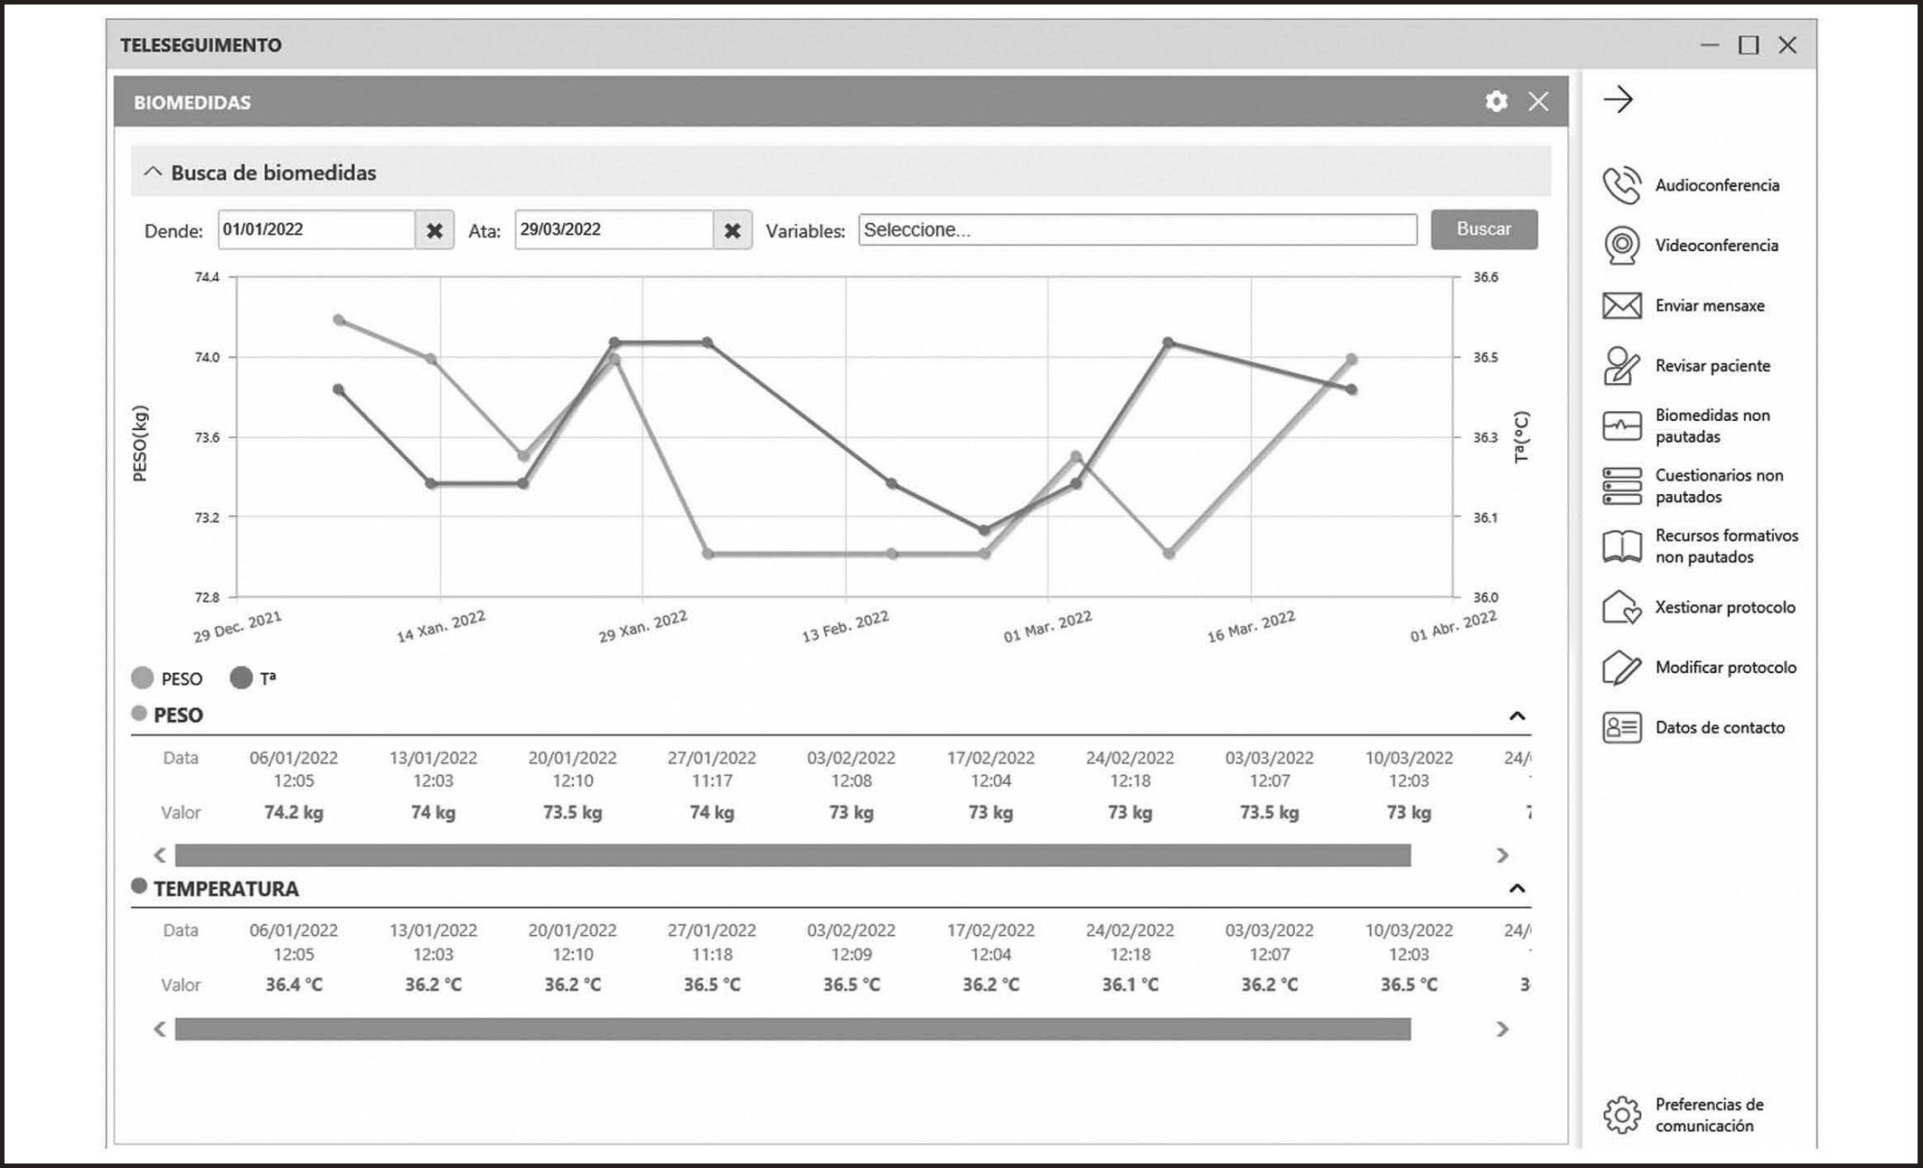Open Biomedidas settings gear
Viewport: 1923px width, 1168px height.
coord(1496,101)
